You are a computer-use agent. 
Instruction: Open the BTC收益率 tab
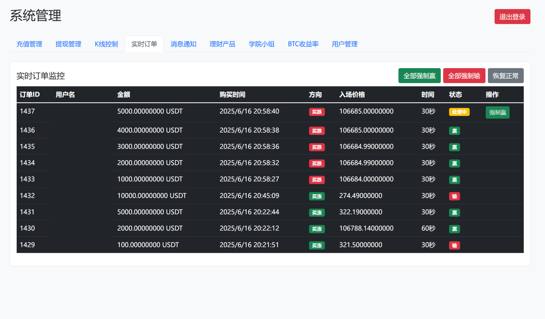(303, 44)
